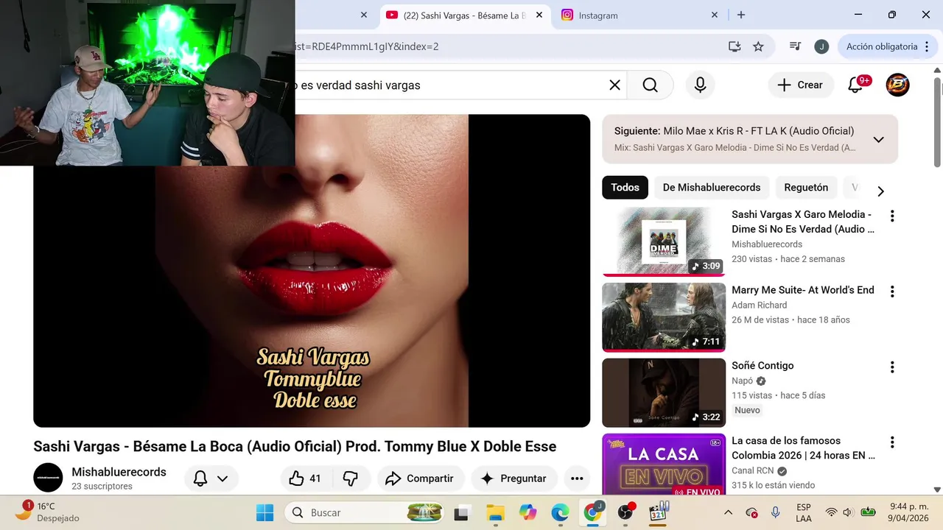Close the Sashi Vargas YouTube tab
The width and height of the screenshot is (943, 530).
point(539,15)
